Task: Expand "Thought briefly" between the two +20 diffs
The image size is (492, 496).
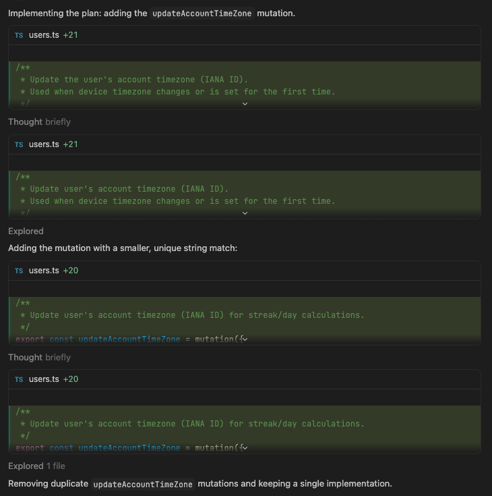Action: pos(39,358)
